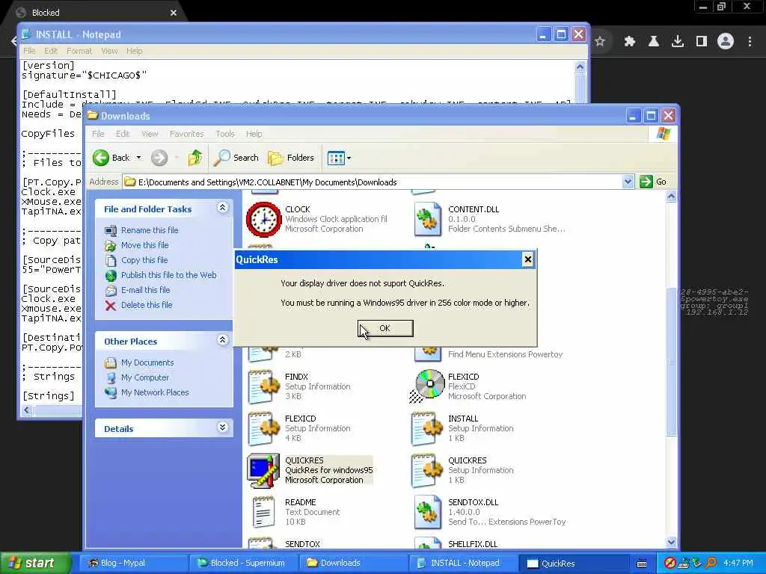This screenshot has height=574, width=766.
Task: Click the Forward arrow in Downloads toolbar
Action: [x=159, y=158]
